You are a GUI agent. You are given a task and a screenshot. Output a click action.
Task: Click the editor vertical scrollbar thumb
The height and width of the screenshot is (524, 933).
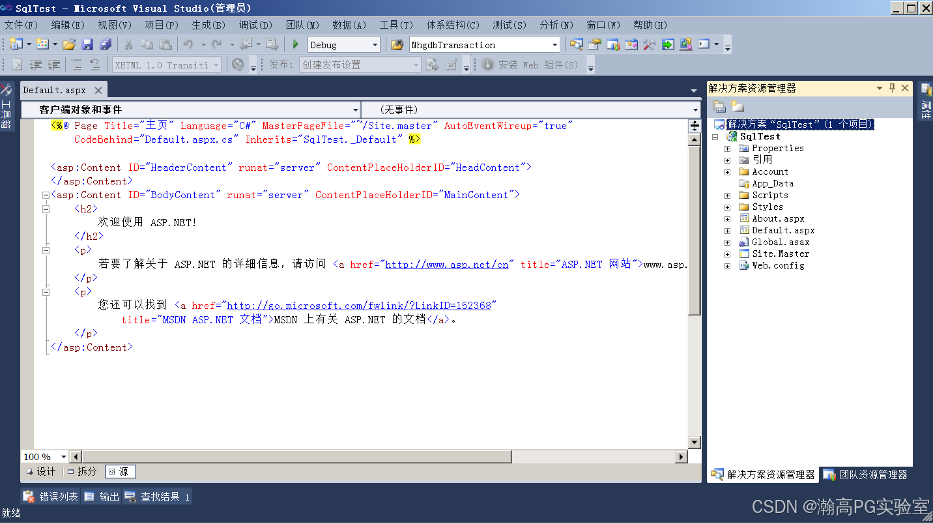[x=695, y=231]
